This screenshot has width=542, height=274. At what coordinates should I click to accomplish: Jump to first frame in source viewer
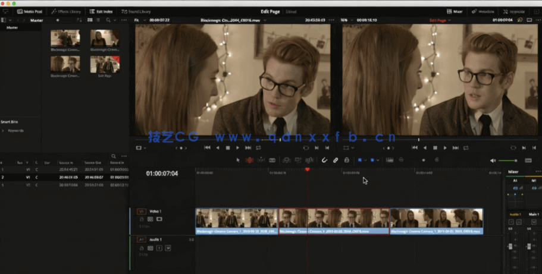click(207, 148)
